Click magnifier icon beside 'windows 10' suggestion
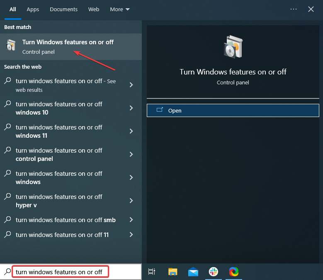323x280 pixels. 7,103
